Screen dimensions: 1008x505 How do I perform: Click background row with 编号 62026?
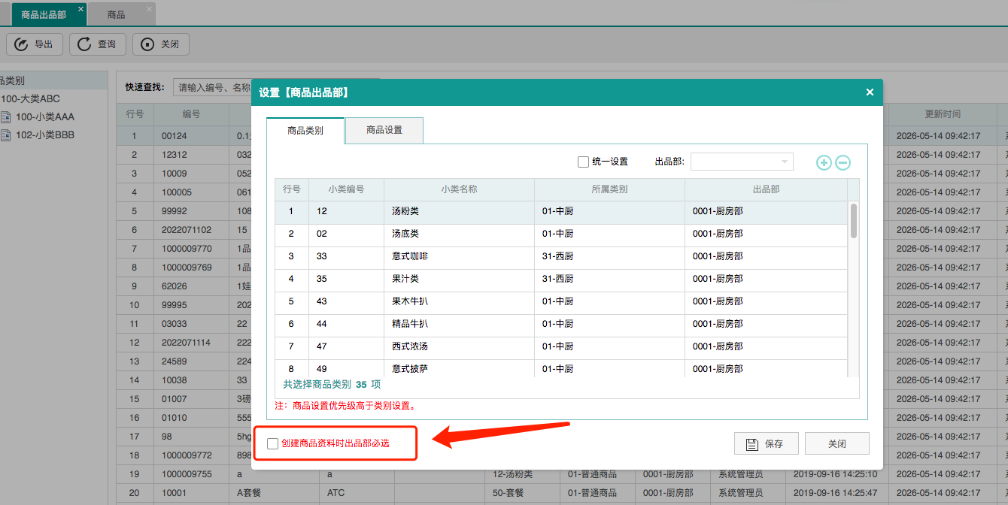click(183, 286)
